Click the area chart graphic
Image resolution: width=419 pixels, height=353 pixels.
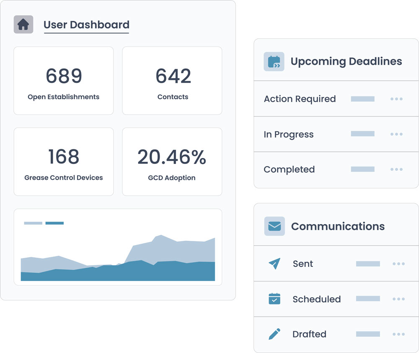(x=118, y=258)
